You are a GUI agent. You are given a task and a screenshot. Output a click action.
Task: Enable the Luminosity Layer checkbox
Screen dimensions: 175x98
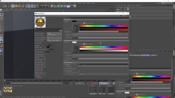[45, 59]
